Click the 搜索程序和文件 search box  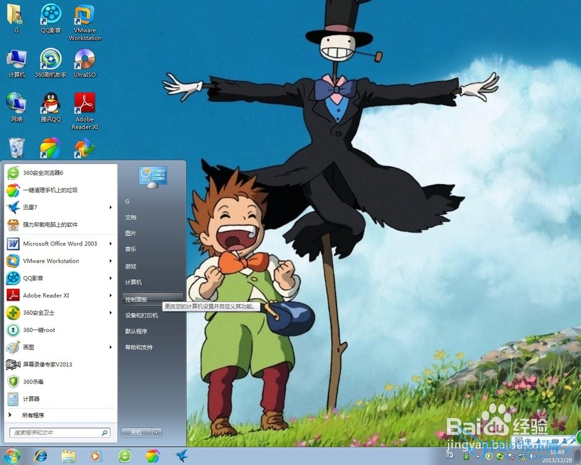point(56,433)
